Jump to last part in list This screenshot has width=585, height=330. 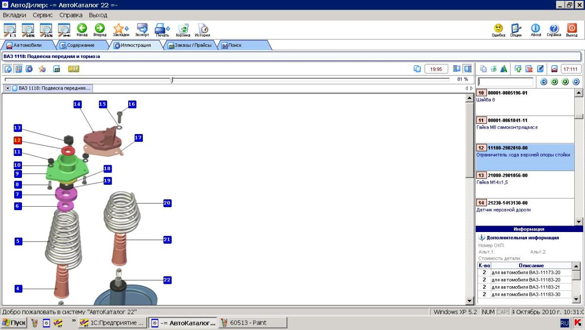[x=576, y=82]
